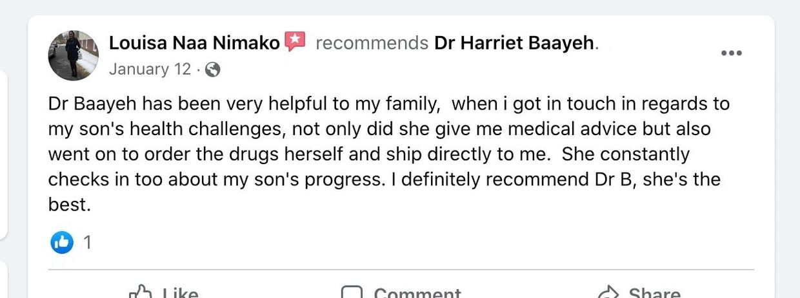
Task: Click the globe public audience icon
Action: tap(212, 70)
